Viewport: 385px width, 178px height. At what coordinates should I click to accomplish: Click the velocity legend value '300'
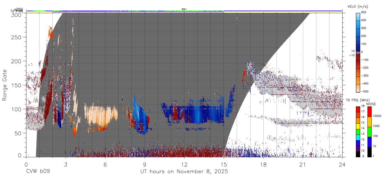pos(363,28)
